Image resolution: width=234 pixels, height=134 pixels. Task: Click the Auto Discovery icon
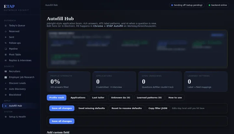[6, 89]
